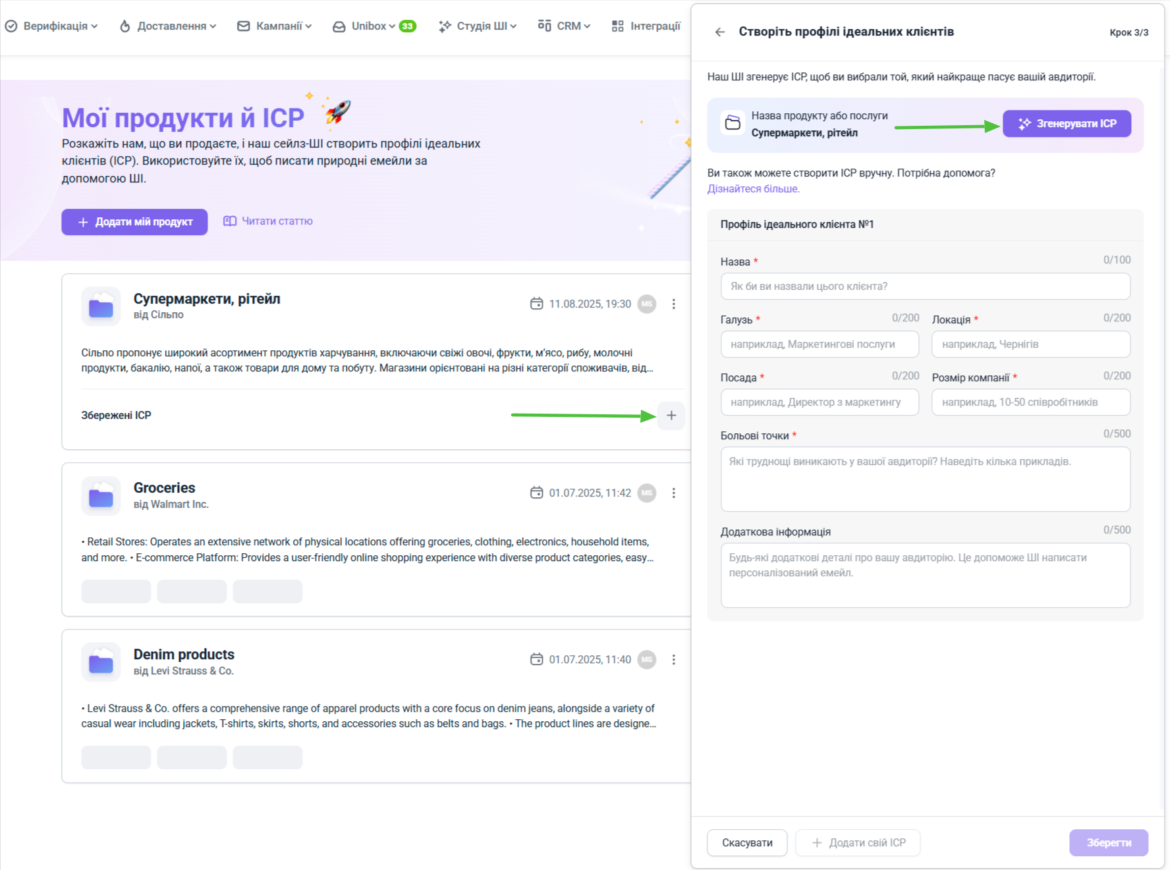The height and width of the screenshot is (870, 1170).
Task: Click the book icon beside Читати статтю
Action: pos(230,221)
